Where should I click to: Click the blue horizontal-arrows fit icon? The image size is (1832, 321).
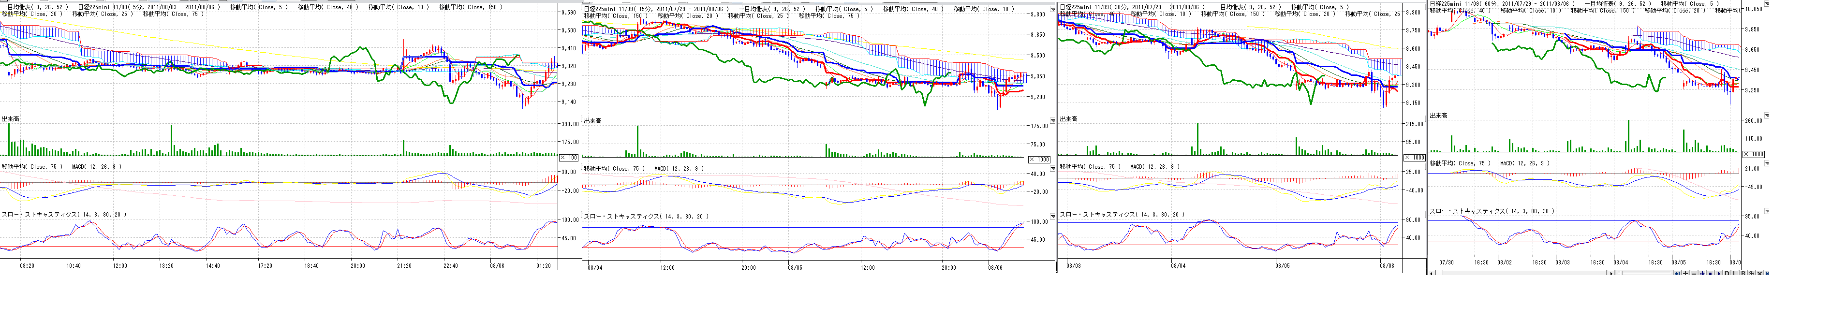(x=1702, y=274)
